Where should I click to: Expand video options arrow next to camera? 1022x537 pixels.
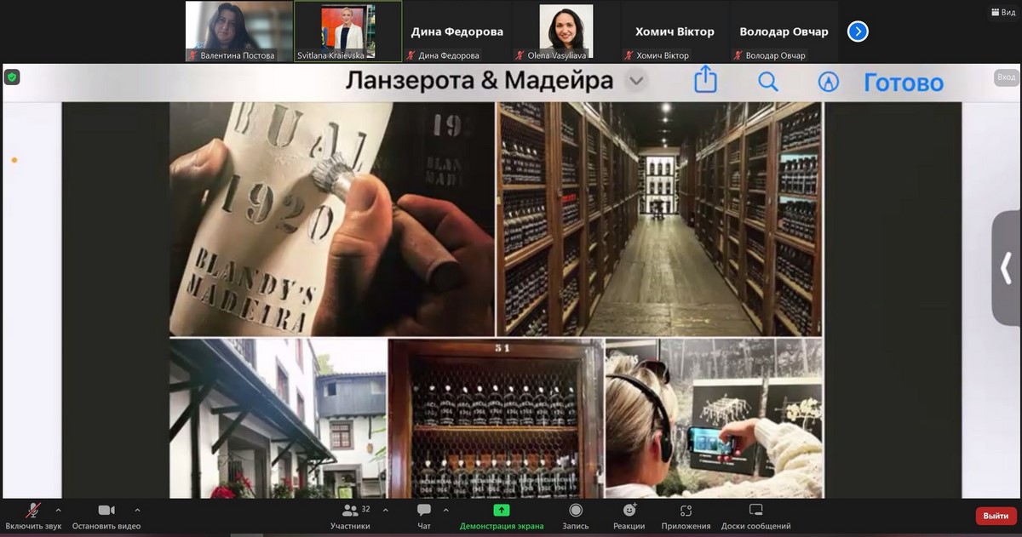point(137,511)
